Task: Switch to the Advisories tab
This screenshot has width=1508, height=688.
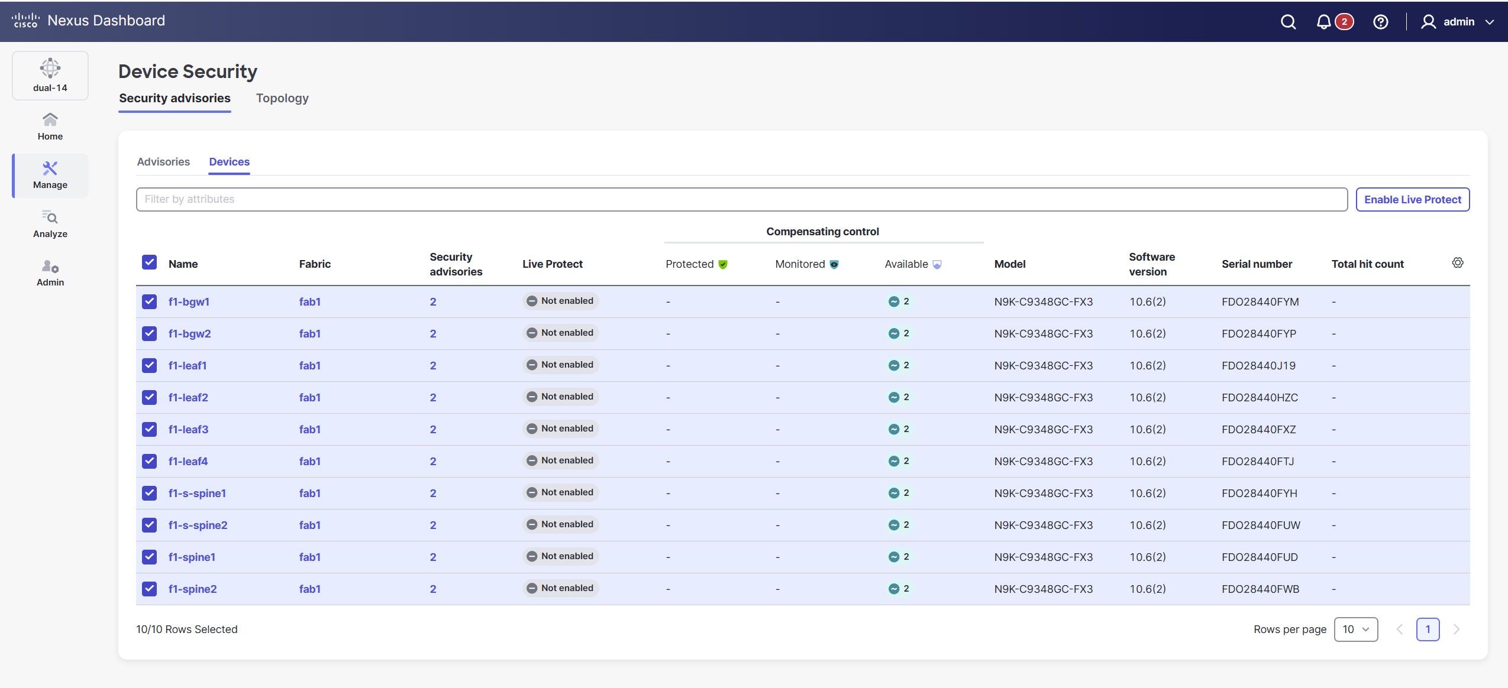Action: point(163,161)
